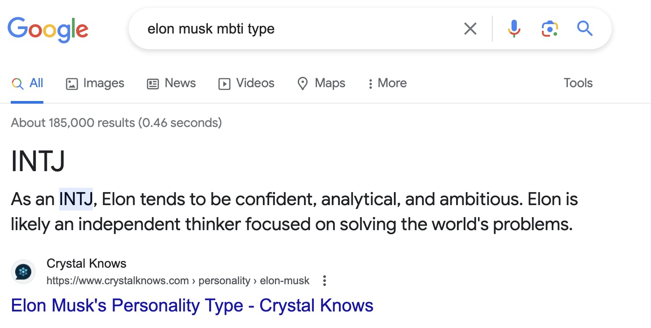Switch to the News tab
This screenshot has width=651, height=328.
tap(172, 83)
